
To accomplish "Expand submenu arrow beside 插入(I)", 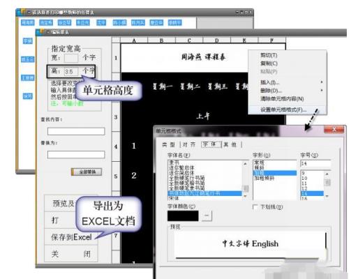I will click(322, 82).
